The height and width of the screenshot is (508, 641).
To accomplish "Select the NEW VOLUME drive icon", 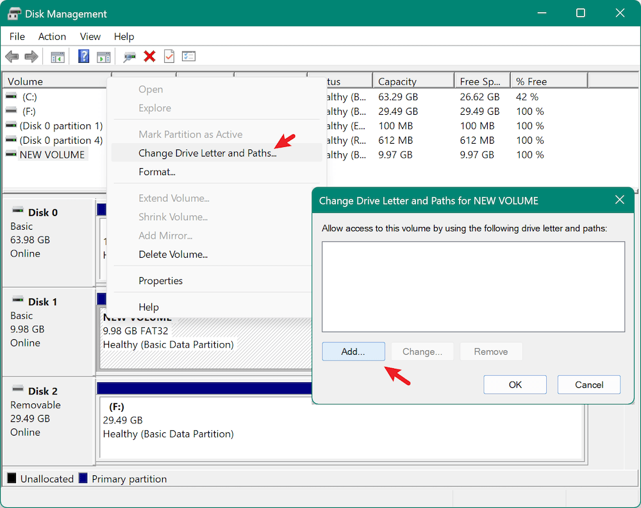I will 12,154.
